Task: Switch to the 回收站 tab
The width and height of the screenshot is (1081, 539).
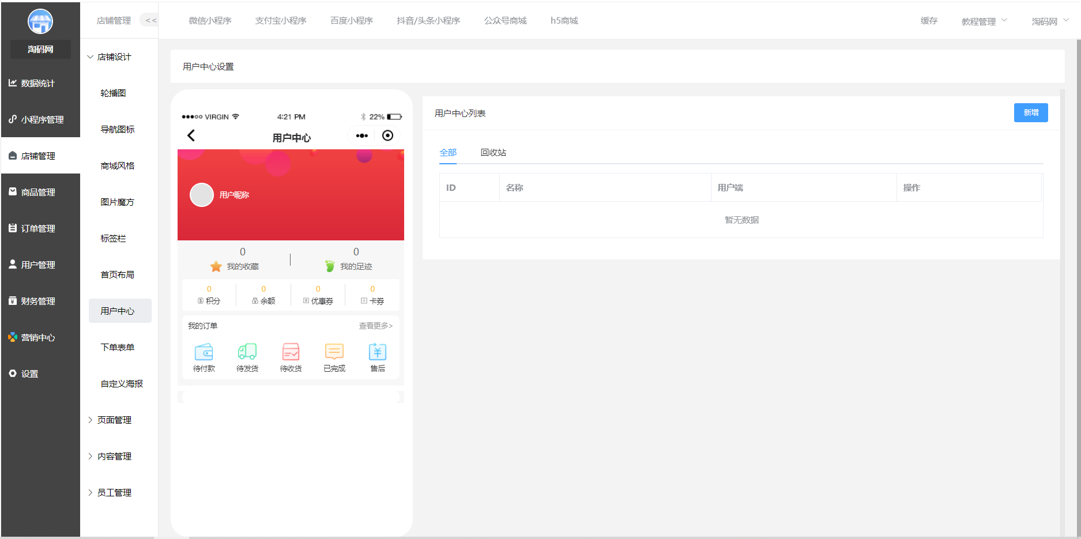Action: point(493,153)
